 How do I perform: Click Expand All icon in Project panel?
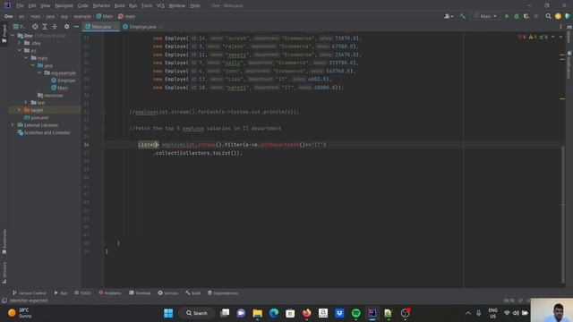click(45, 27)
